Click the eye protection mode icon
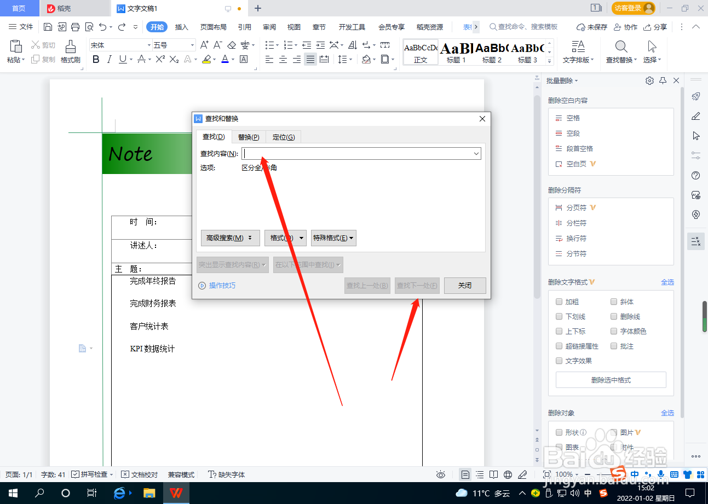The image size is (708, 504). pos(440,474)
